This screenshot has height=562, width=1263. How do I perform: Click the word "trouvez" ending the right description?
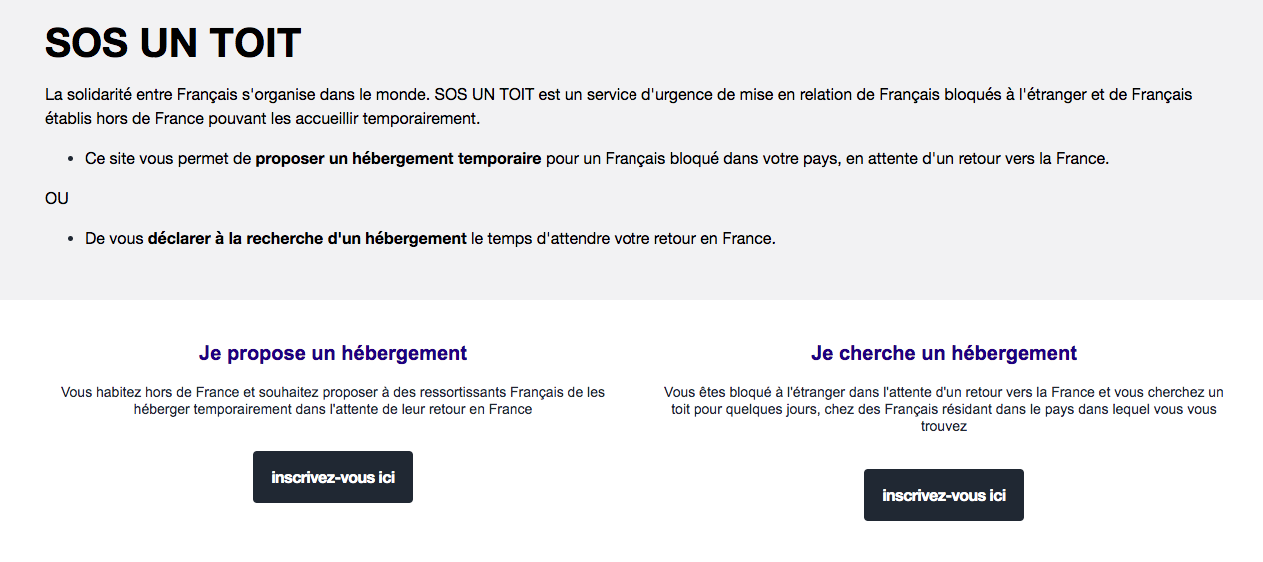point(944,426)
